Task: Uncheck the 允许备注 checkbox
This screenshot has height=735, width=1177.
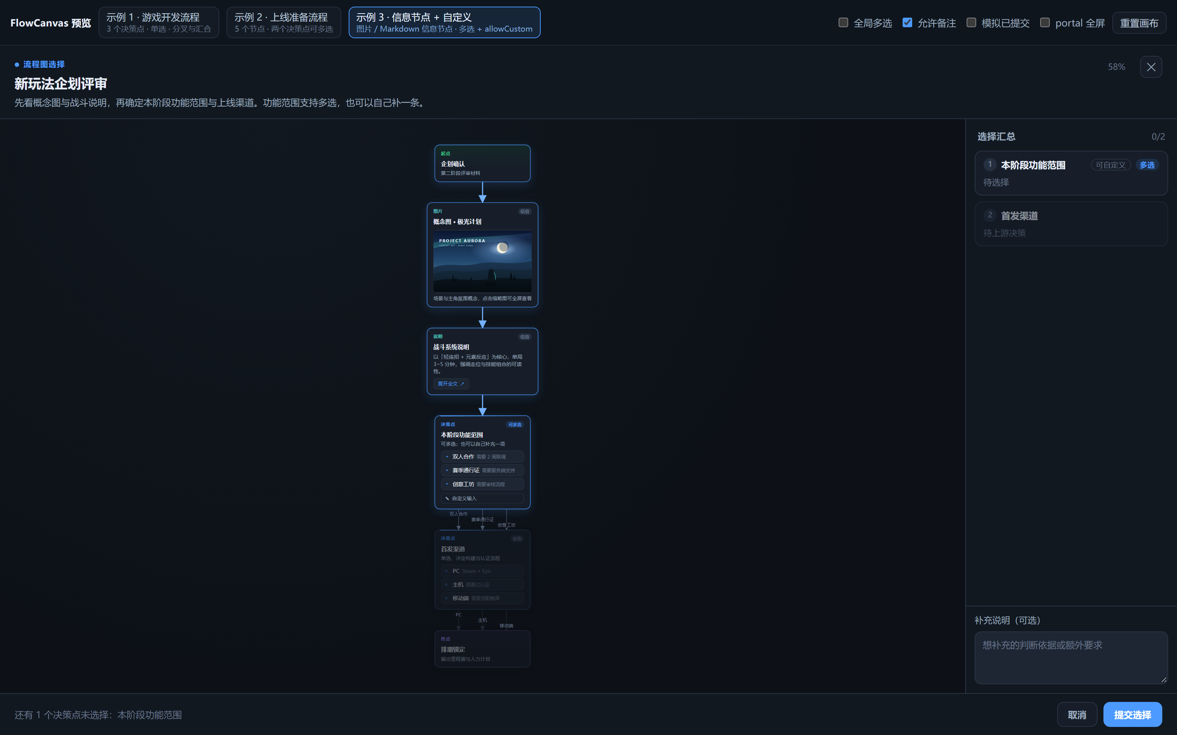Action: tap(907, 22)
